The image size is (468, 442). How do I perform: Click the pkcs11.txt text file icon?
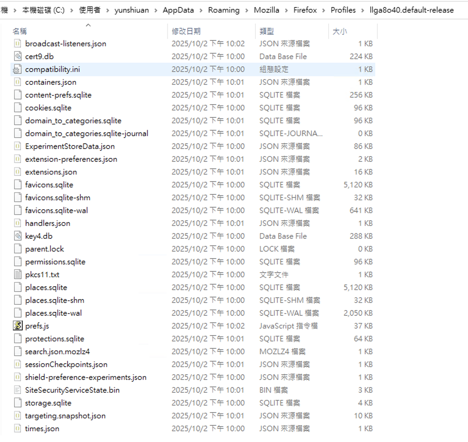click(18, 275)
